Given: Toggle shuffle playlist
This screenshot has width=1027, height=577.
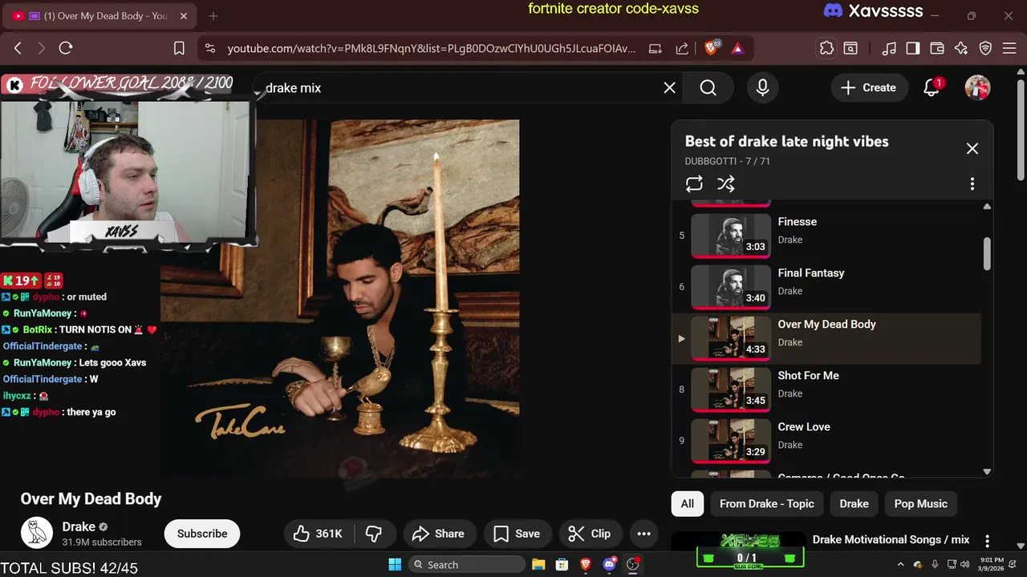Looking at the screenshot, I should point(726,184).
